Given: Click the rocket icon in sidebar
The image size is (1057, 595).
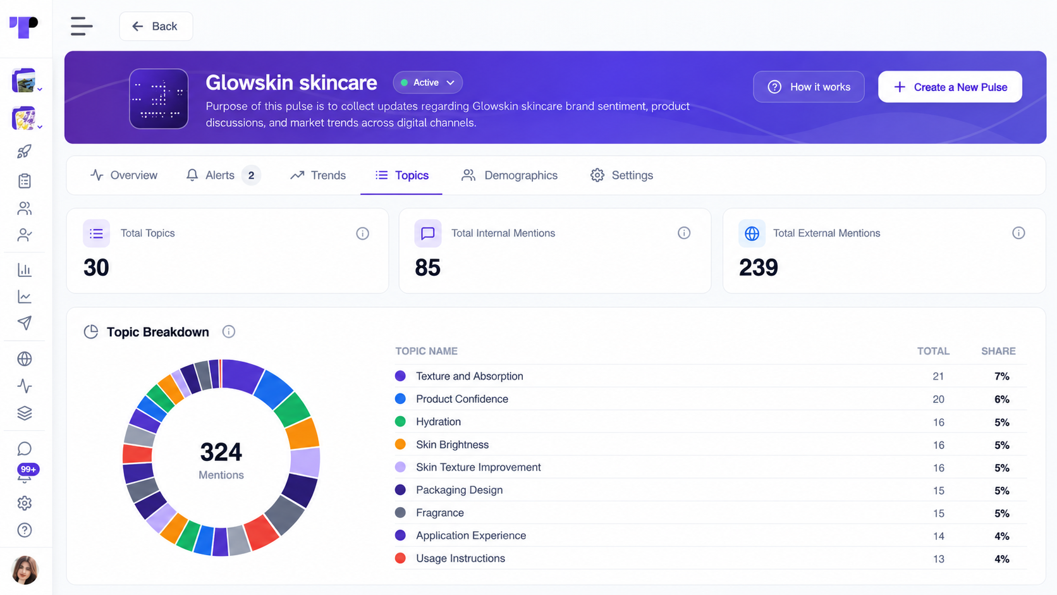Looking at the screenshot, I should (x=25, y=152).
